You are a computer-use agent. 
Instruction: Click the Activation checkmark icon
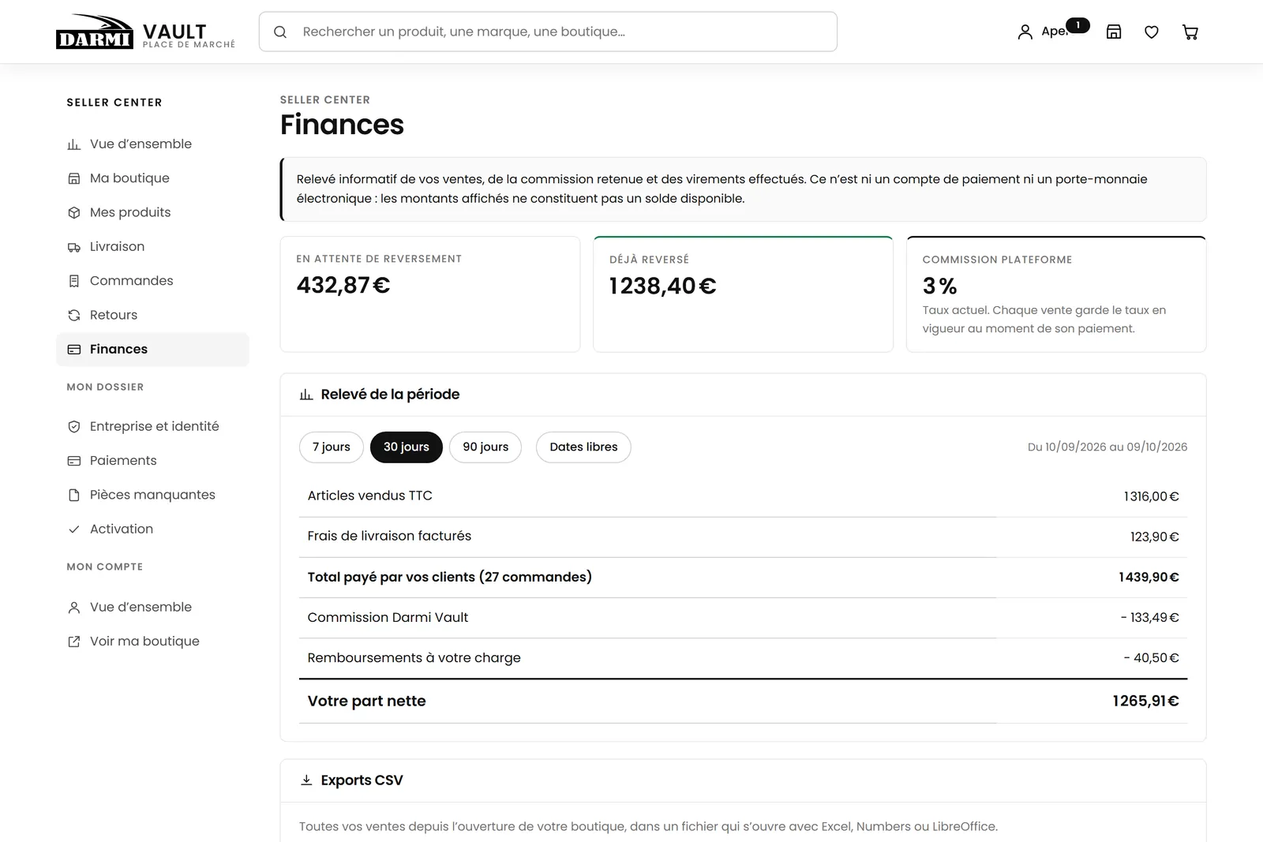[74, 530]
